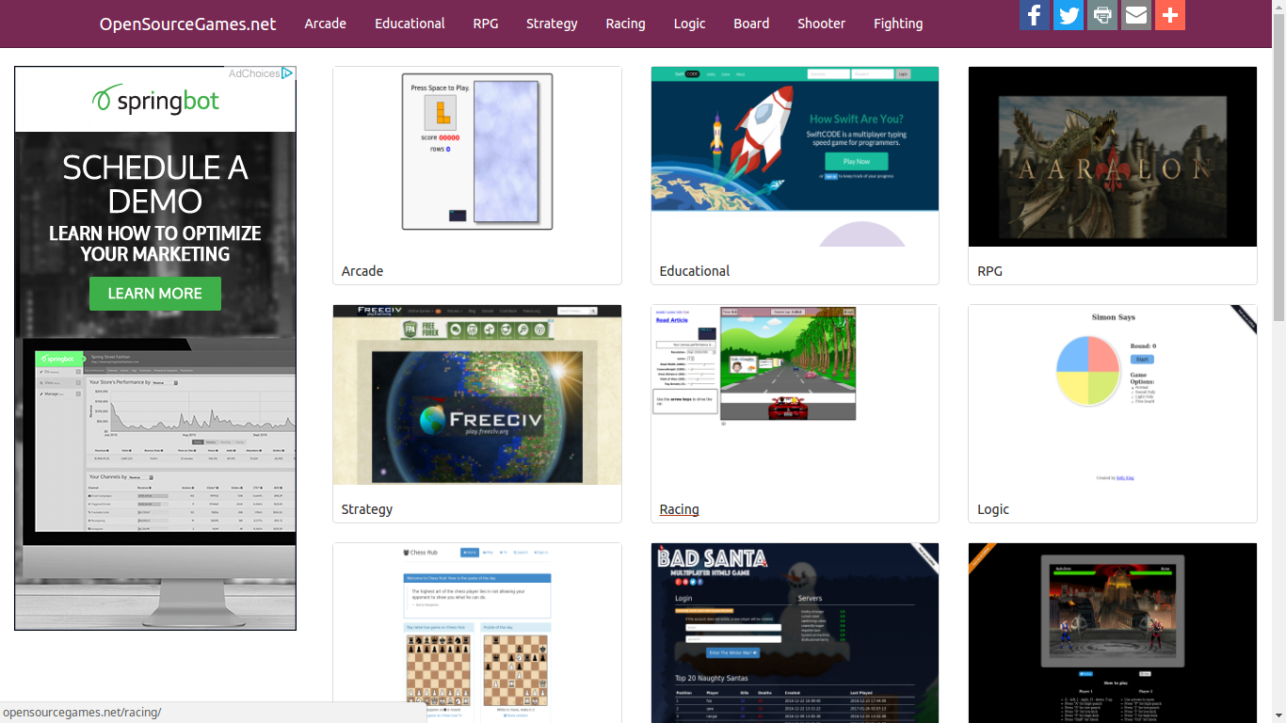1286x723 pixels.
Task: Open the Shooter menu item
Action: point(822,24)
